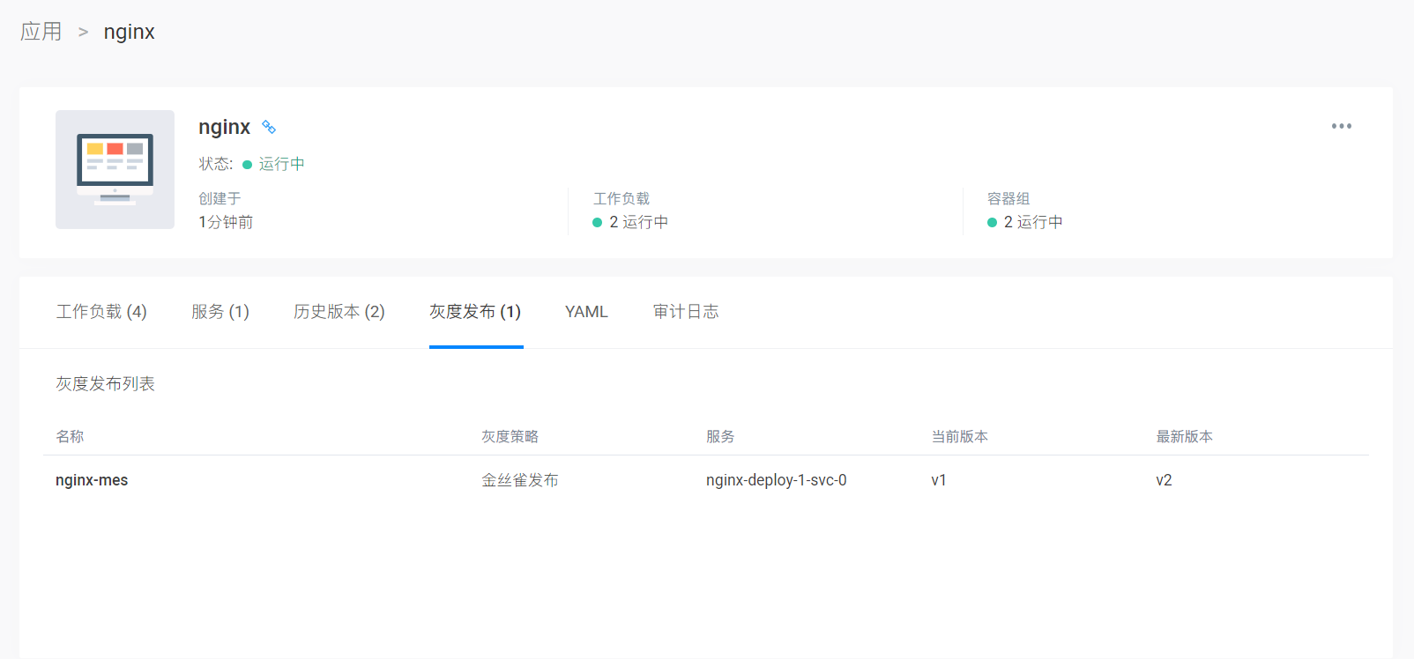Open the three-dot more actions menu
1414x659 pixels.
click(x=1341, y=126)
